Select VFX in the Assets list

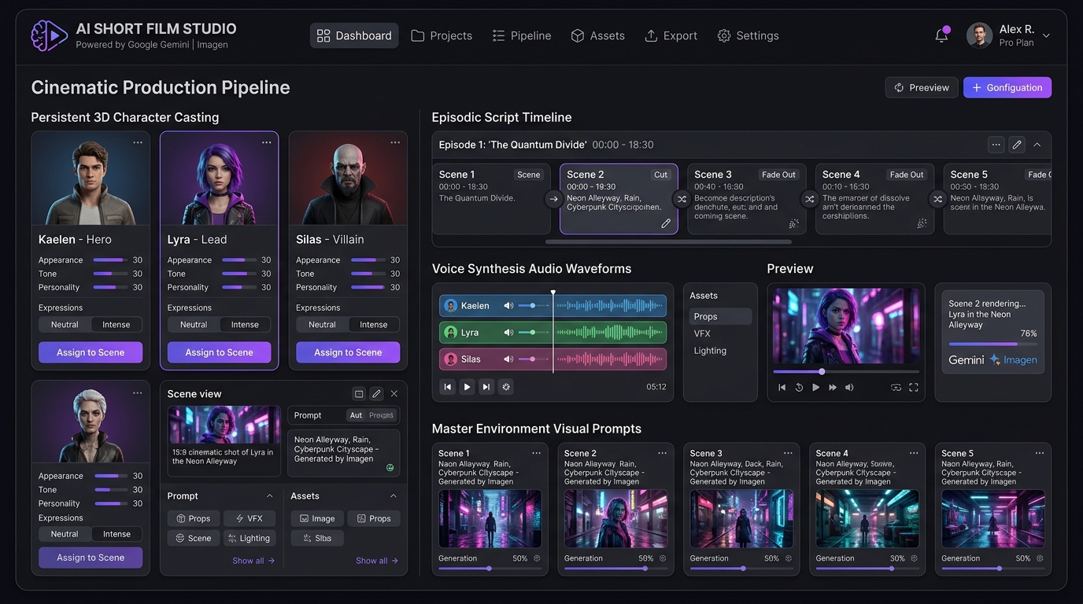(702, 333)
